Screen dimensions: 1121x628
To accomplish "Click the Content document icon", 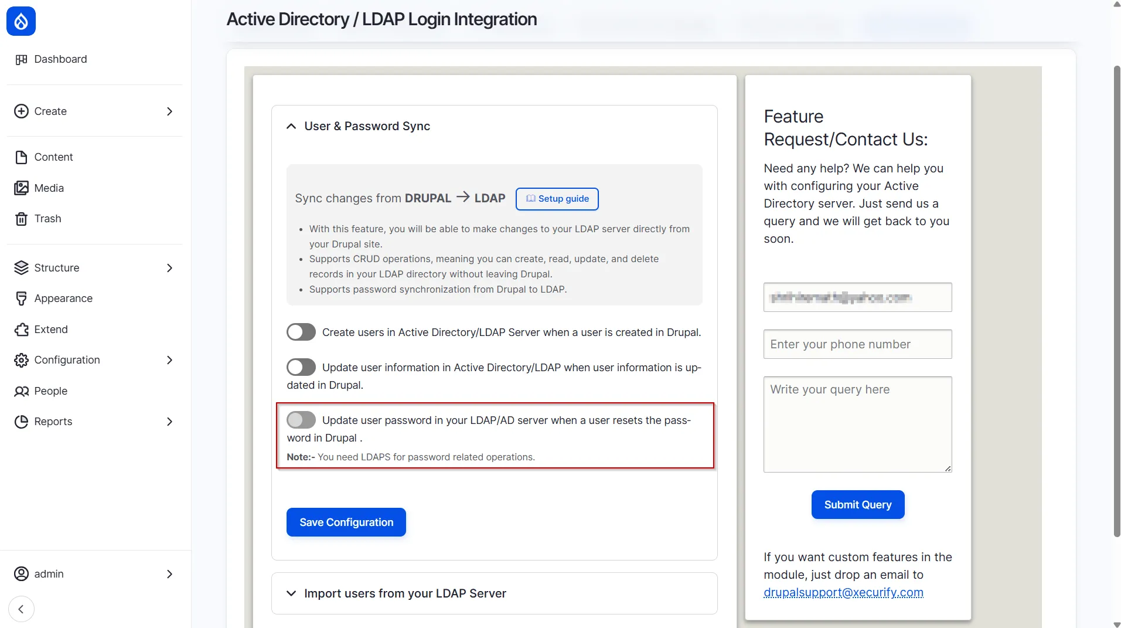I will tap(21, 157).
